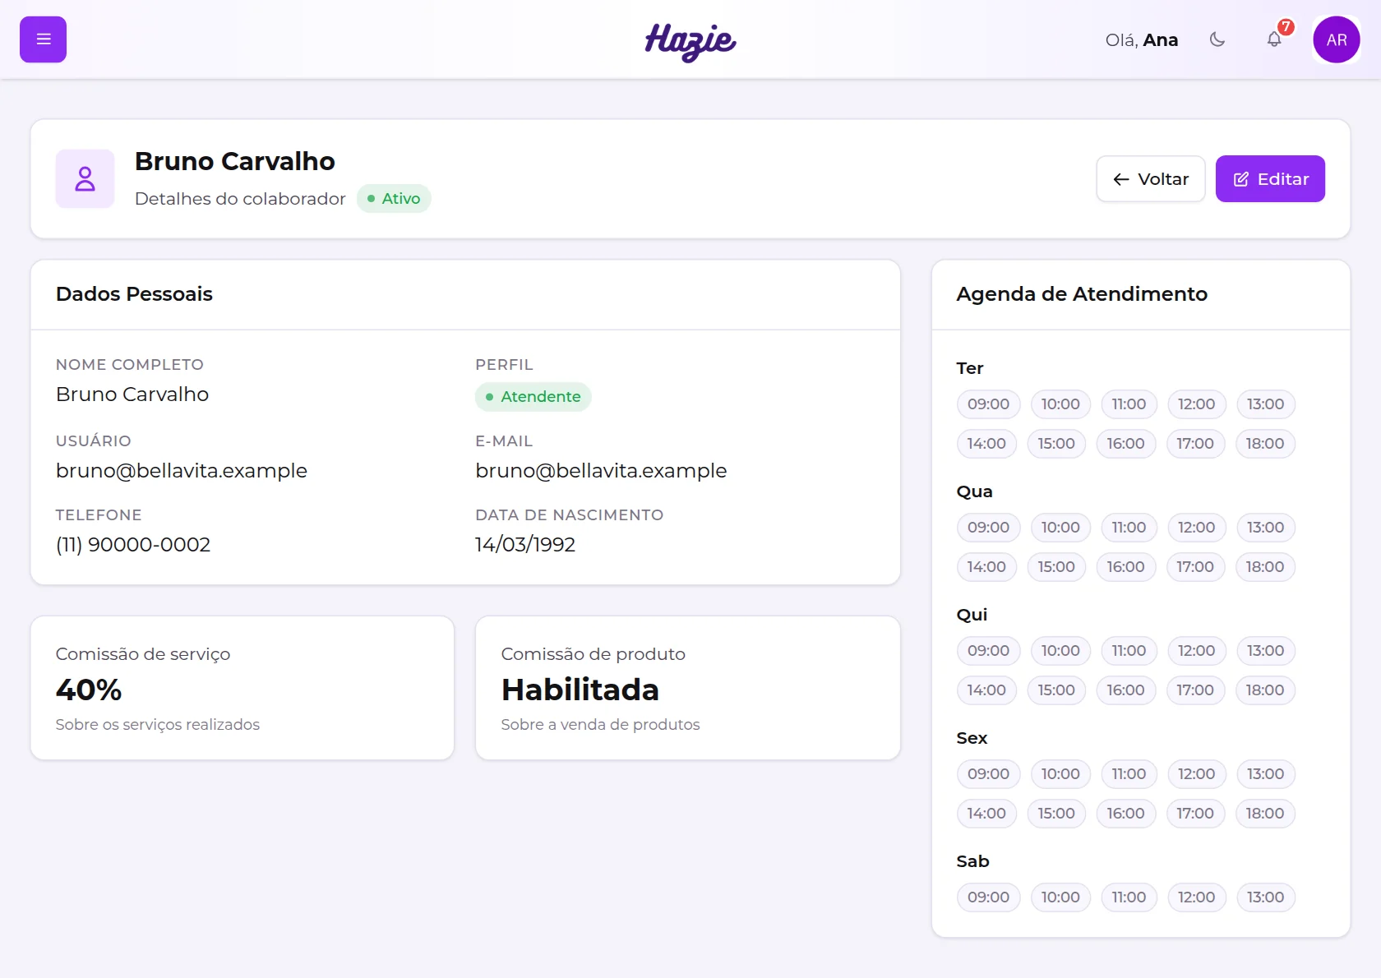Click the Ativo status badge
This screenshot has width=1381, height=978.
click(x=394, y=198)
